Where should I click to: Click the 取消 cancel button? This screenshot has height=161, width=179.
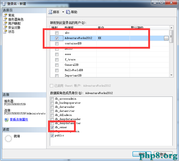coord(163,154)
